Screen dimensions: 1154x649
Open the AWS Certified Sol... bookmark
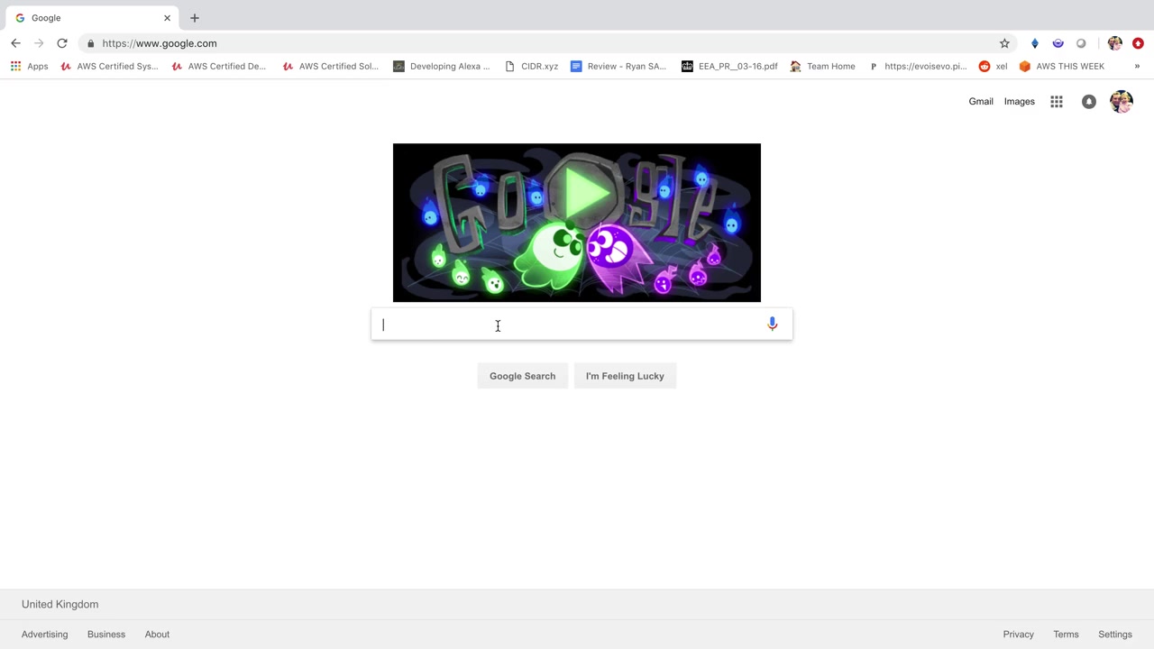(x=330, y=66)
